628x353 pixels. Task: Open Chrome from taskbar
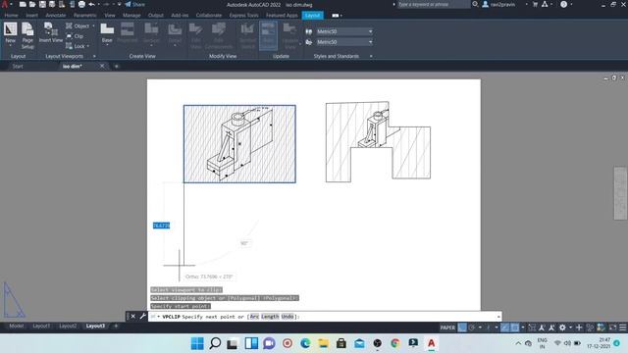395,343
